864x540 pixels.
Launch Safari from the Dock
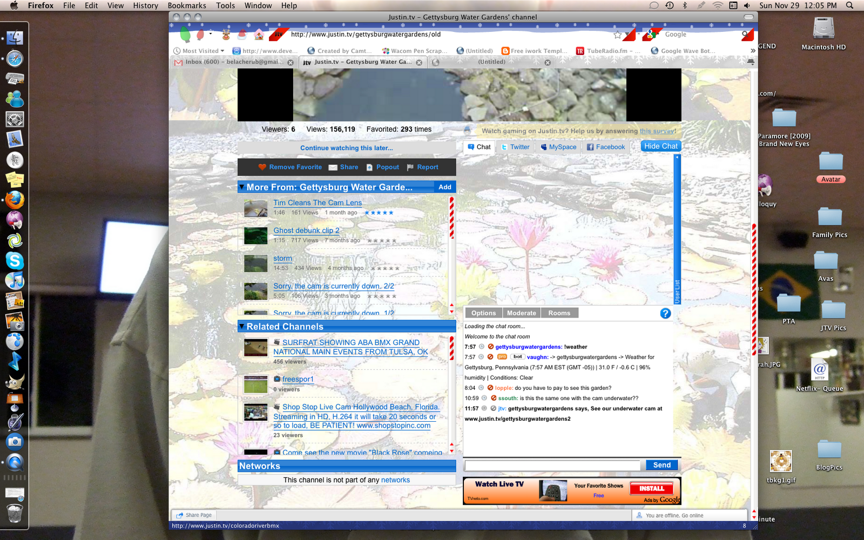point(15,59)
